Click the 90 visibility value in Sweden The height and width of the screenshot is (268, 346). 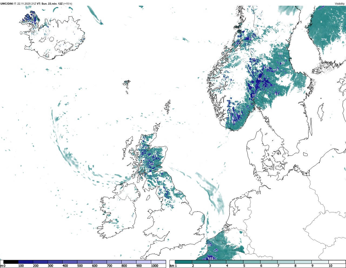(283, 63)
